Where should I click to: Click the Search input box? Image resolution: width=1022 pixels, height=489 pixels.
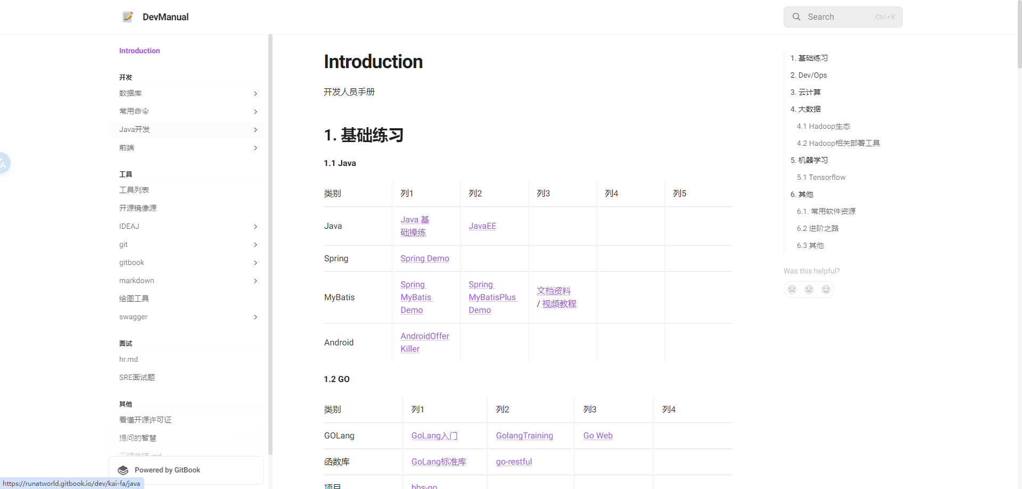pos(843,17)
